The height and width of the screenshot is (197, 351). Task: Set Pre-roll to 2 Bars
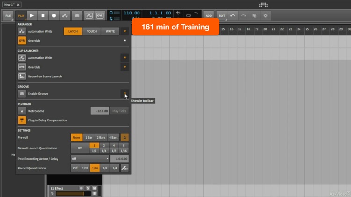click(101, 137)
